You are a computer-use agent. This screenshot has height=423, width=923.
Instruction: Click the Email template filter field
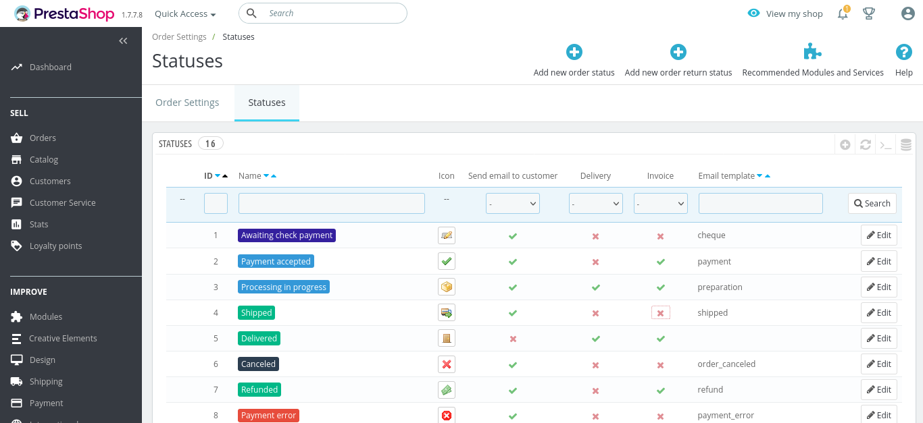761,203
